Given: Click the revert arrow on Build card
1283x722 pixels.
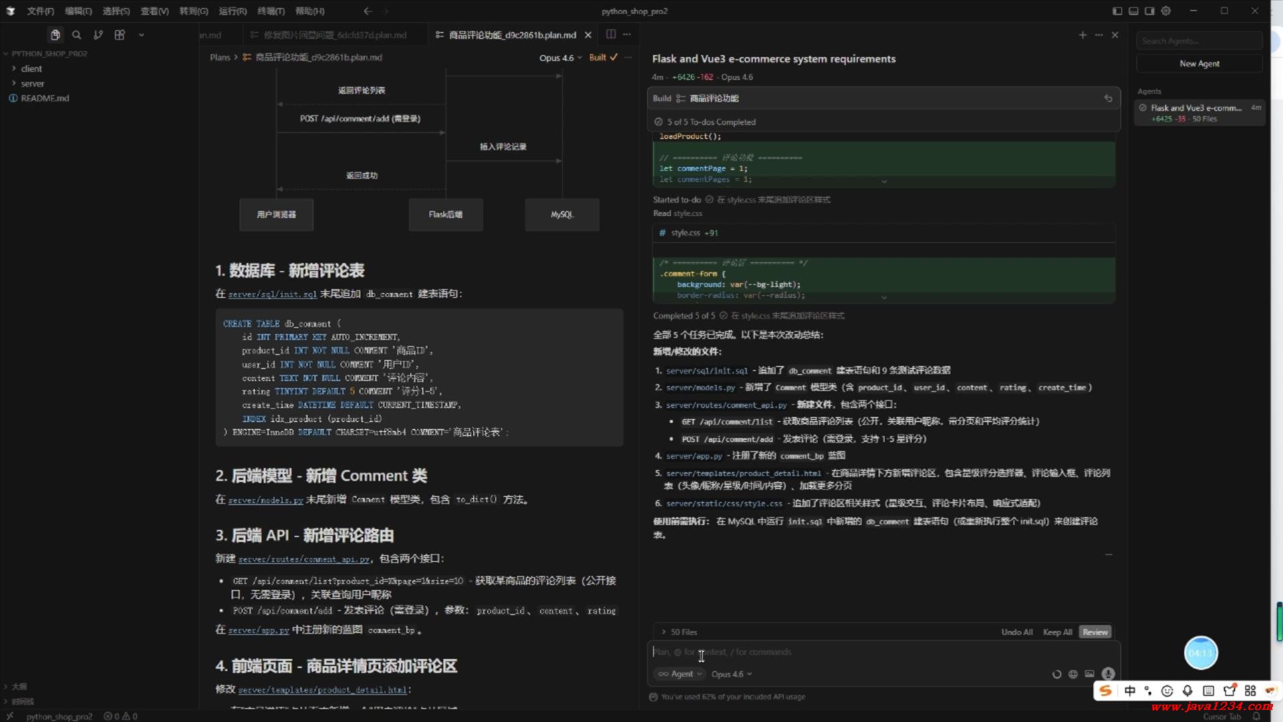Looking at the screenshot, I should point(1108,98).
